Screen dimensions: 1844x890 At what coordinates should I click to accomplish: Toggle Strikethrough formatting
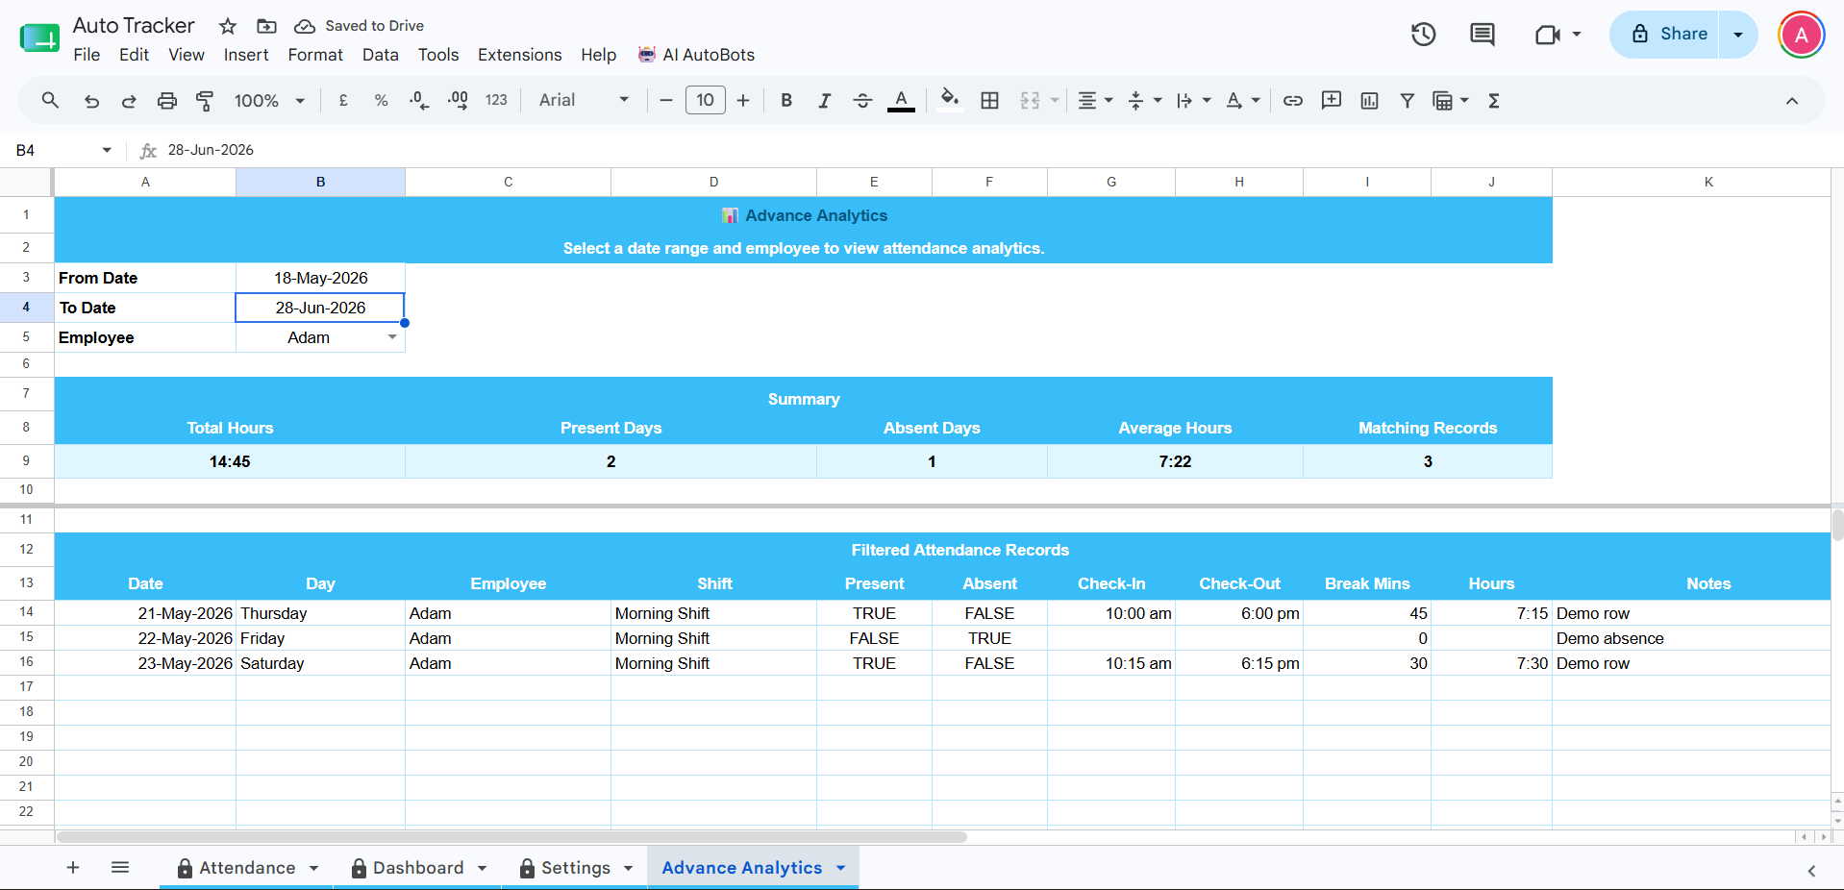(x=862, y=100)
